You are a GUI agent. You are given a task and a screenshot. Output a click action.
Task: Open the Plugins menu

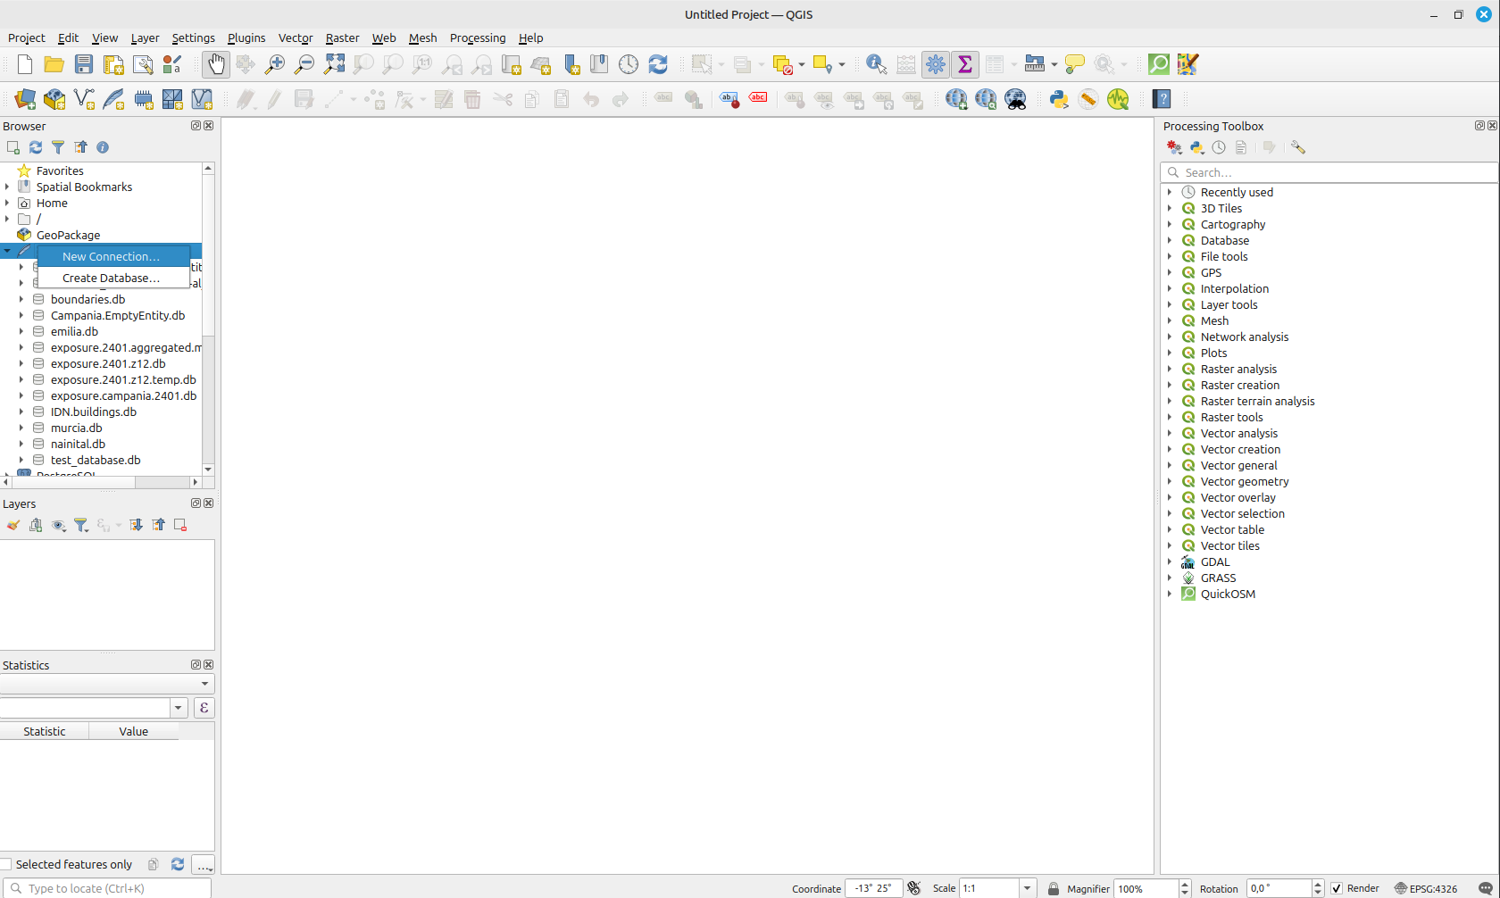[x=246, y=37]
